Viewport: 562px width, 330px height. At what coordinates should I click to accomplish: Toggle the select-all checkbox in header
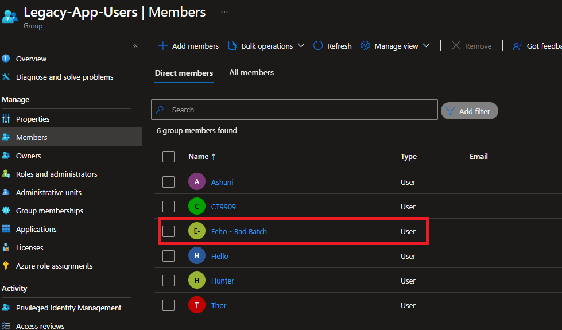168,156
